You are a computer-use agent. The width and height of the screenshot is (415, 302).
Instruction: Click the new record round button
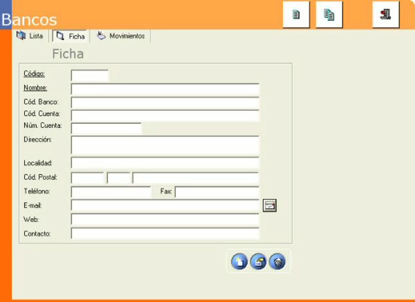[239, 261]
